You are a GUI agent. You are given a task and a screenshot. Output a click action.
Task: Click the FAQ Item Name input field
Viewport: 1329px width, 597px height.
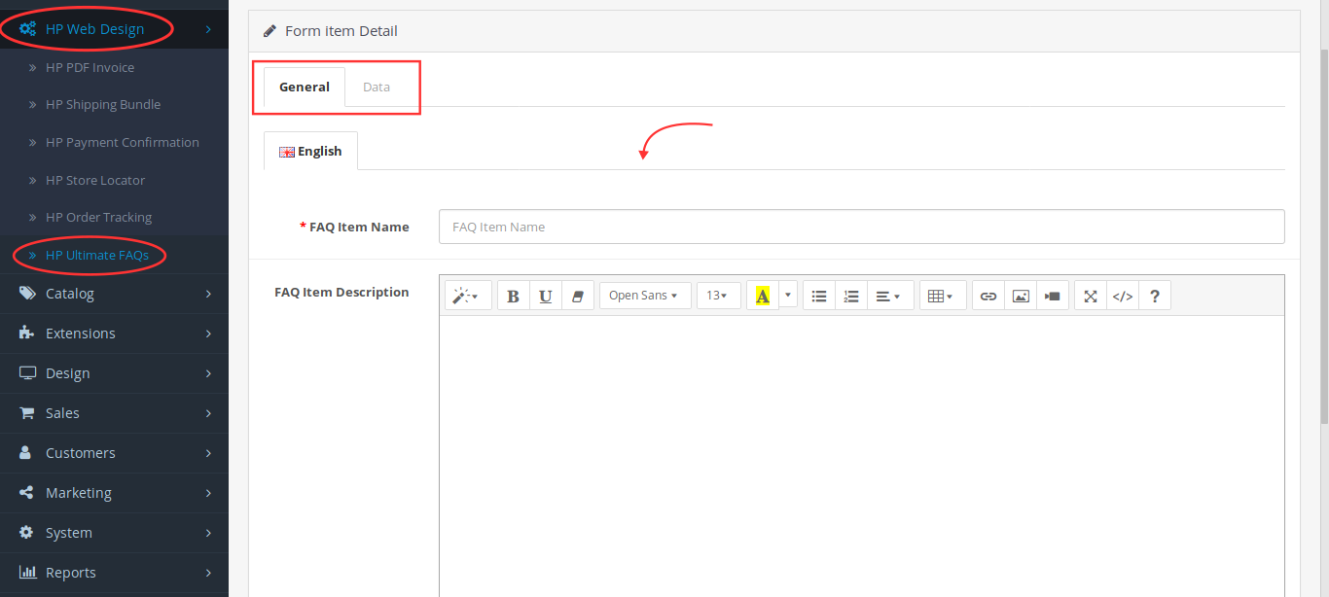point(861,227)
